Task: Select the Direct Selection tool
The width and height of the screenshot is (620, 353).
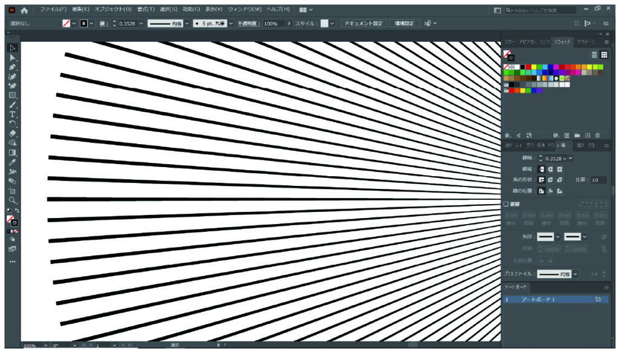Action: (x=12, y=58)
